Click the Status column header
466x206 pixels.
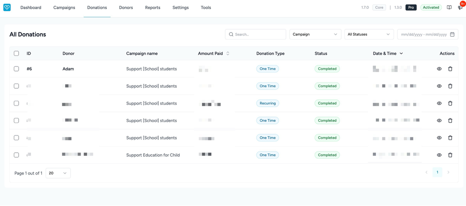click(321, 53)
